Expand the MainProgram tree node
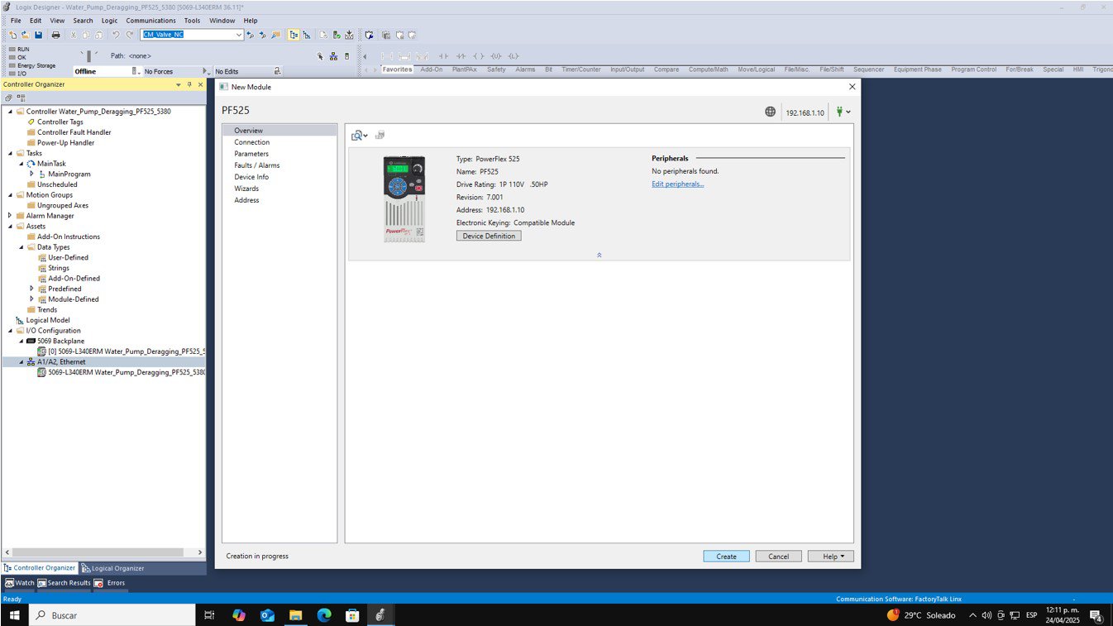 pyautogui.click(x=31, y=174)
